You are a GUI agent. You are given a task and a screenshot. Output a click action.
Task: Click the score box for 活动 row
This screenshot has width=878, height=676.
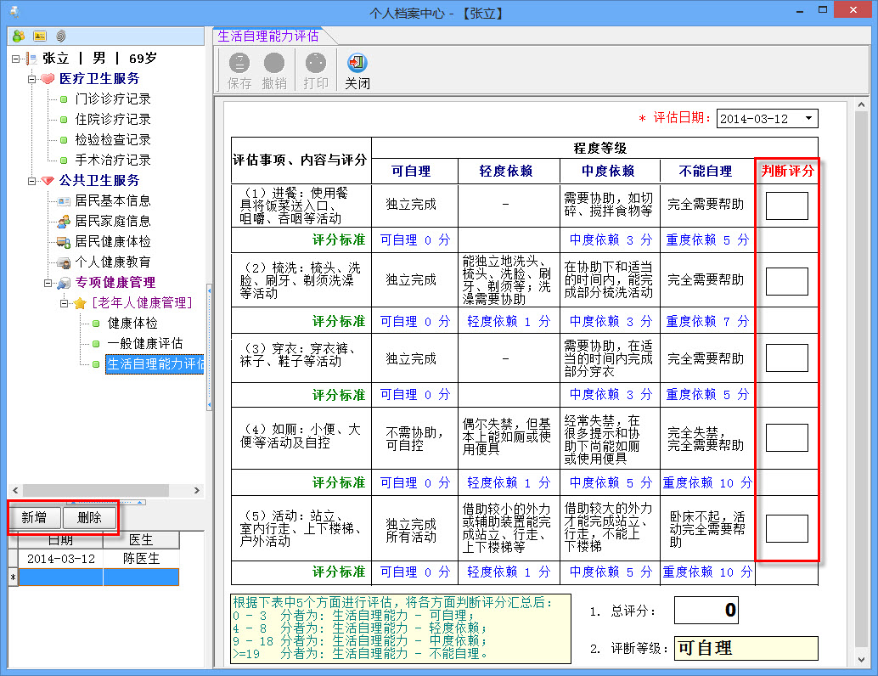[x=786, y=528]
